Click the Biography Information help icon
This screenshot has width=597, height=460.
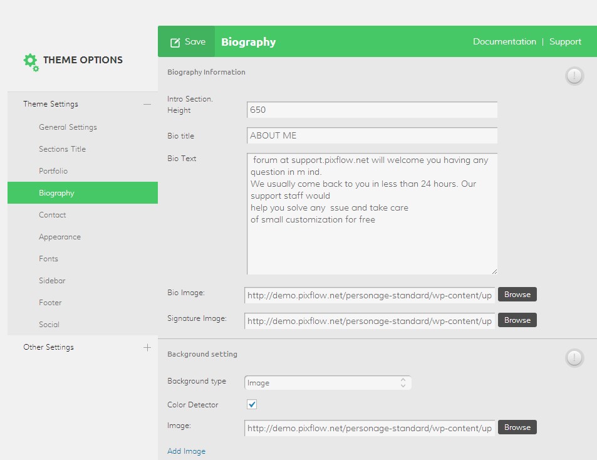pos(574,76)
